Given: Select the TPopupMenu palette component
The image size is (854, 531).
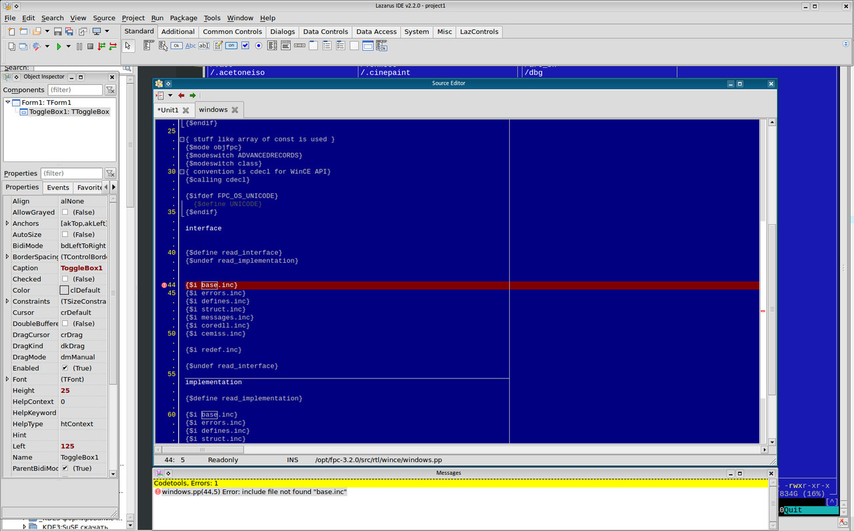Looking at the screenshot, I should point(163,45).
